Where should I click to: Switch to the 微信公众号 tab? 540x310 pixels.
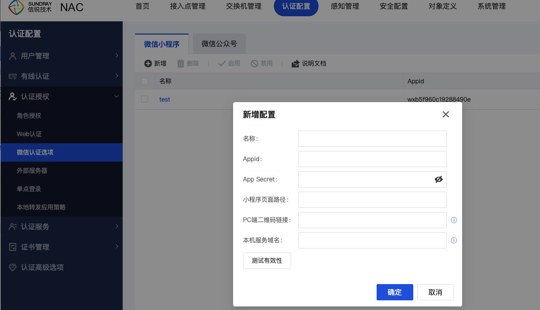tap(219, 44)
